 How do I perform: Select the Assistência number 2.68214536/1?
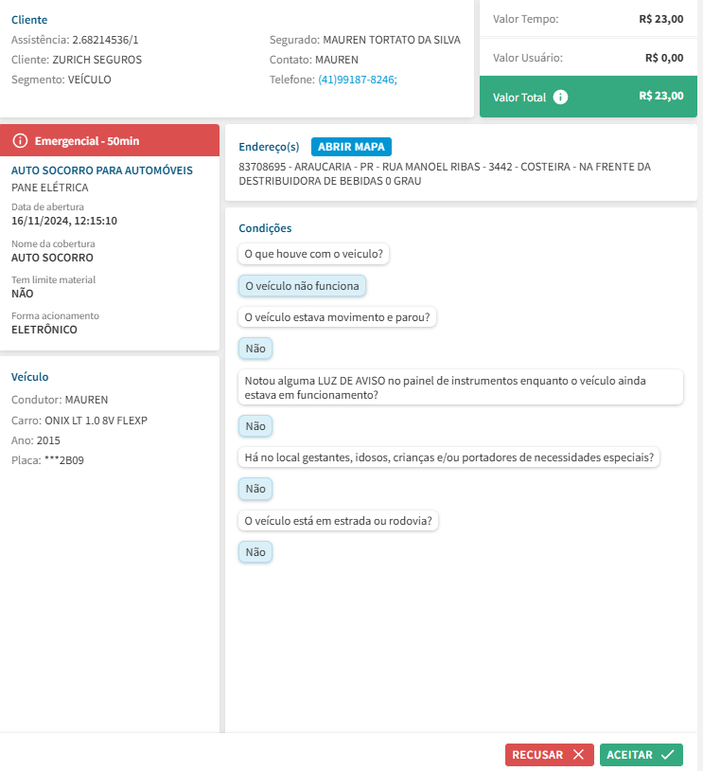coord(105,40)
